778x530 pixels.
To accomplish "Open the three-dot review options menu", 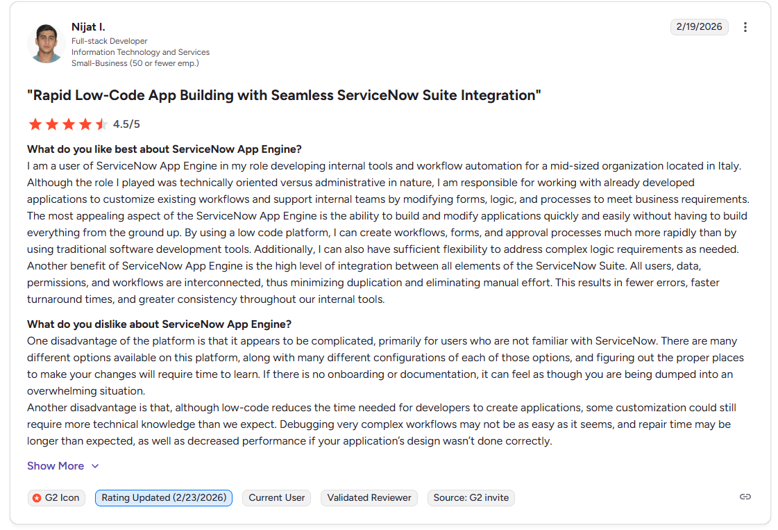I will pyautogui.click(x=745, y=27).
